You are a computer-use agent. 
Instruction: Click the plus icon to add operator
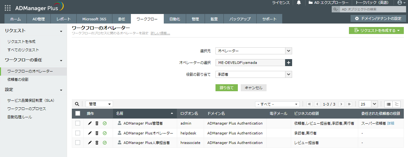(289, 63)
